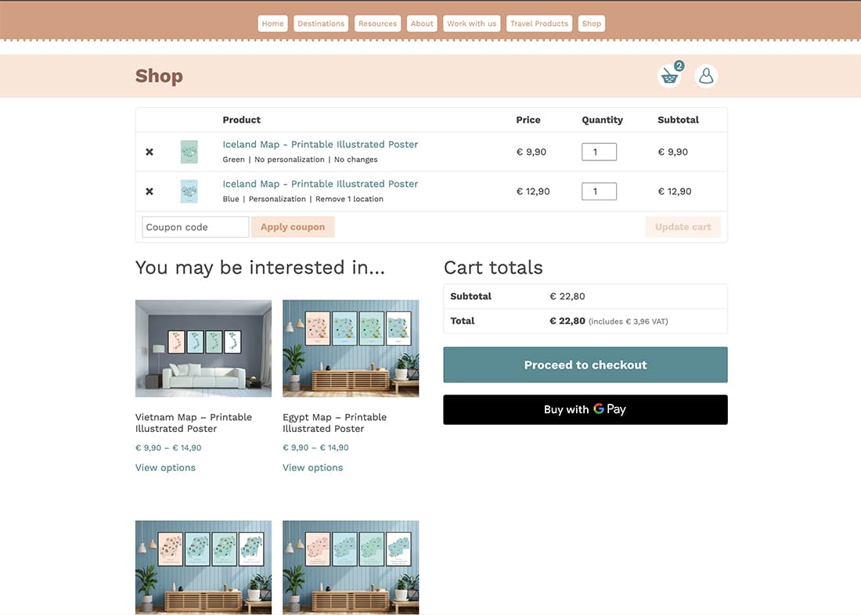Focus quantity field for €9,90 item

[599, 152]
